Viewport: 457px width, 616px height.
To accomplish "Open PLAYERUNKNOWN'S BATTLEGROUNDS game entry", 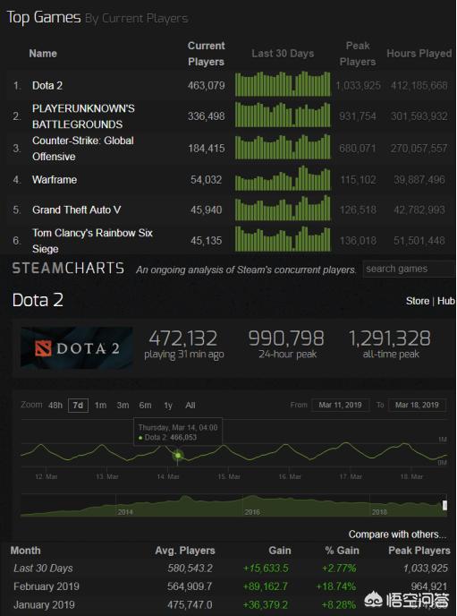I will click(x=83, y=116).
